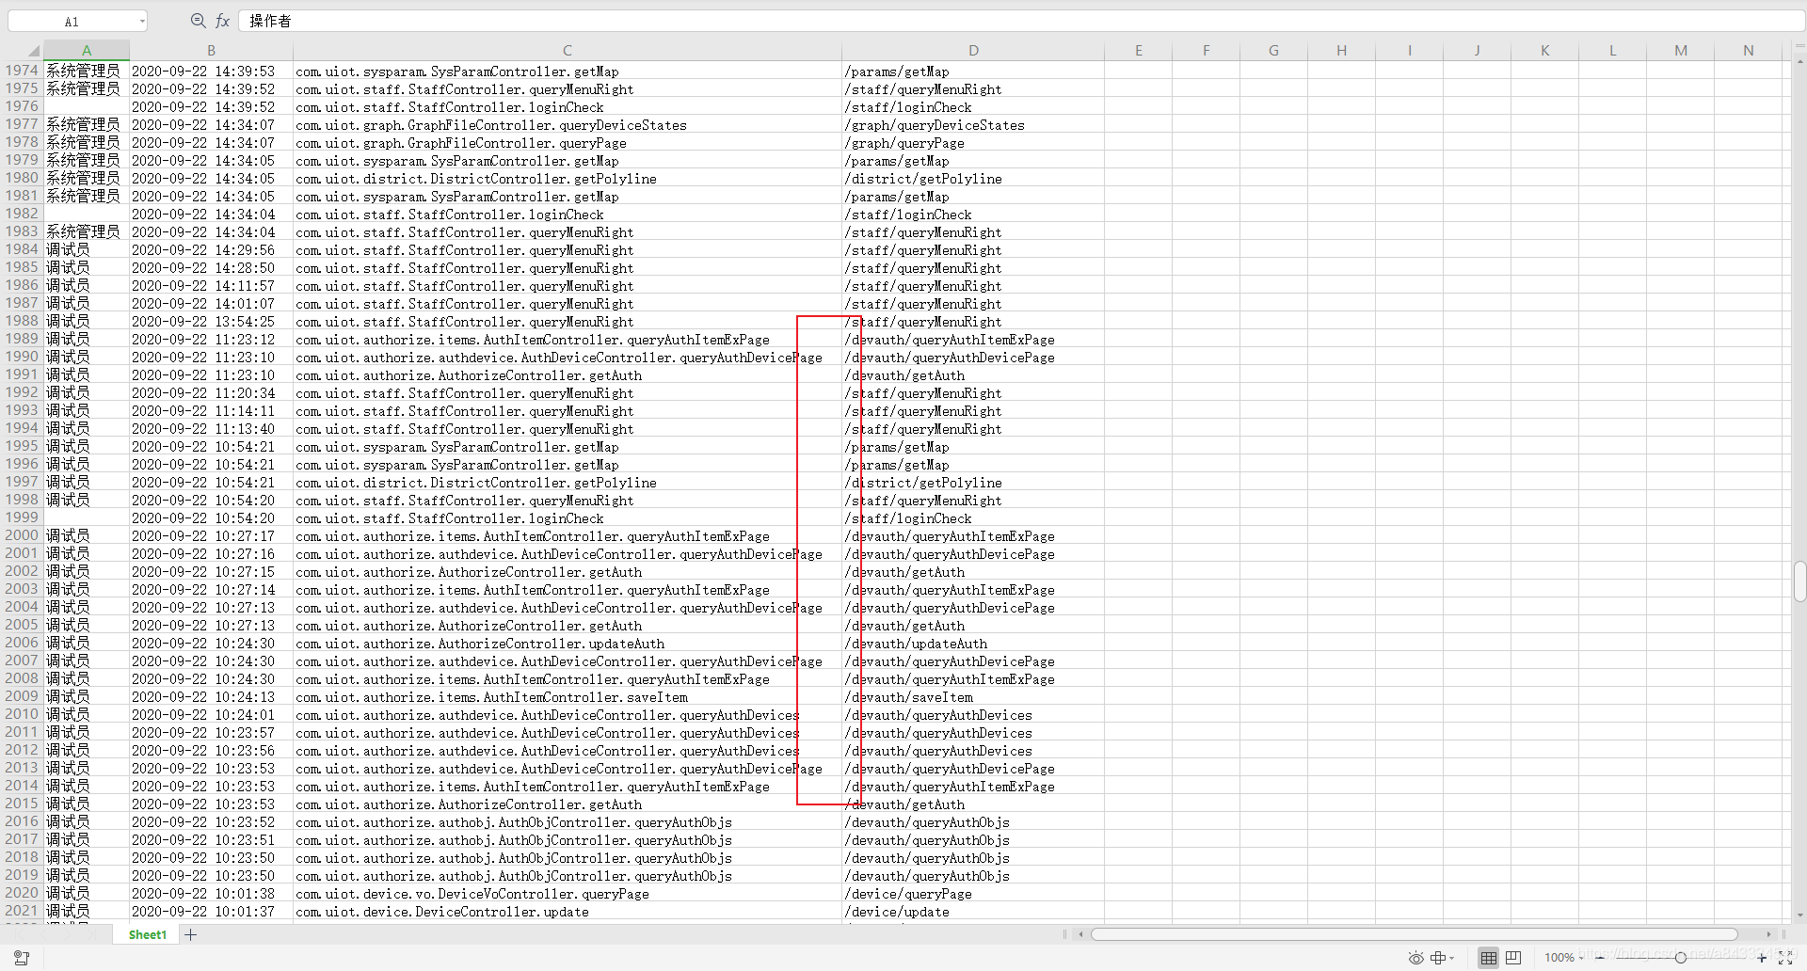Select column C header
1807x971 pixels.
pos(568,51)
